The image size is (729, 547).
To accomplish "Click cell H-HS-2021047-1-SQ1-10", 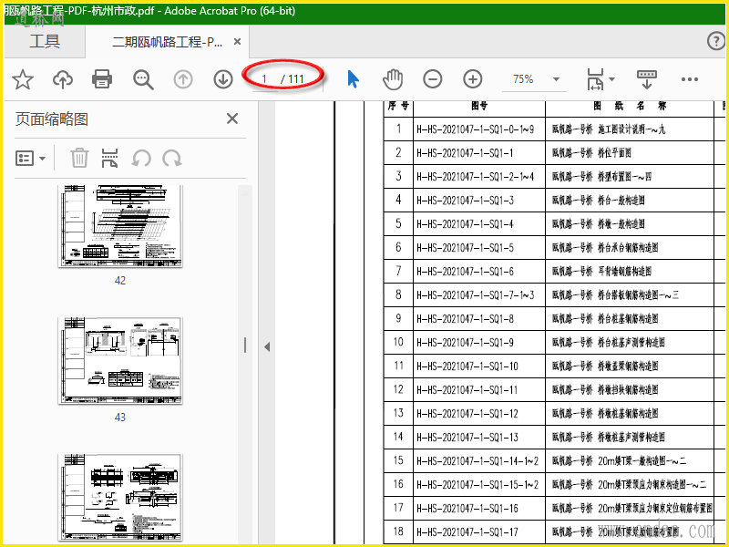I will coord(479,366).
